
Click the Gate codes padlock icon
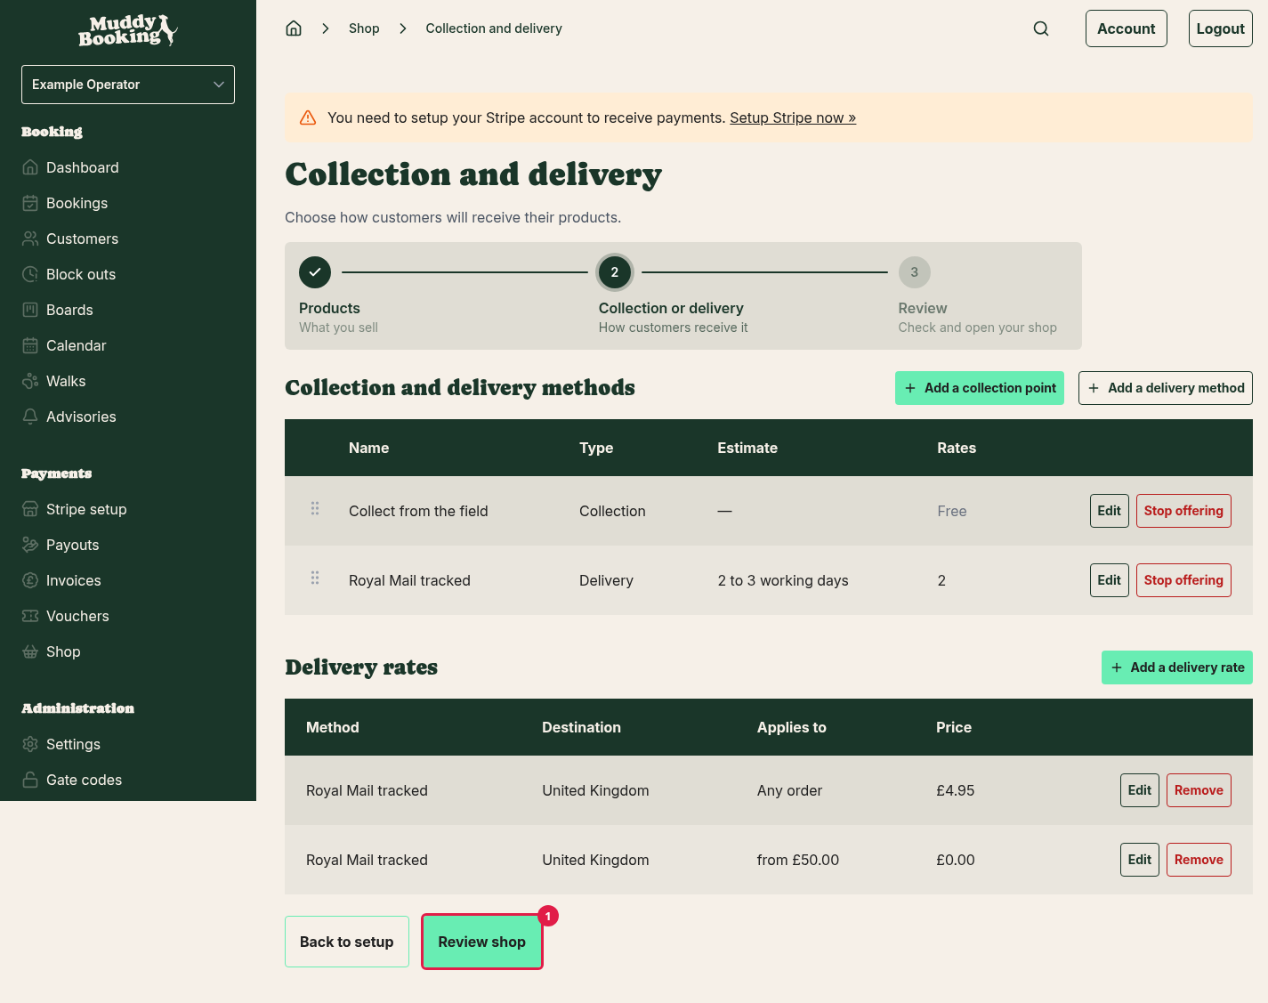[30, 780]
